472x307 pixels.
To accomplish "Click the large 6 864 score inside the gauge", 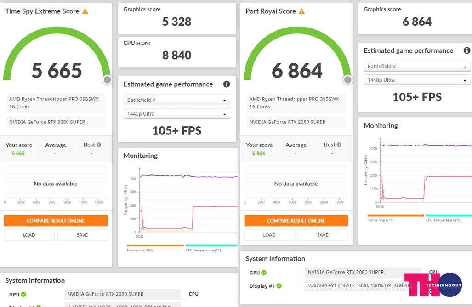I will tap(297, 70).
